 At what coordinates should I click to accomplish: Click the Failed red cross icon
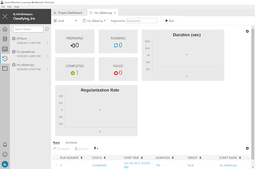pos(116,73)
